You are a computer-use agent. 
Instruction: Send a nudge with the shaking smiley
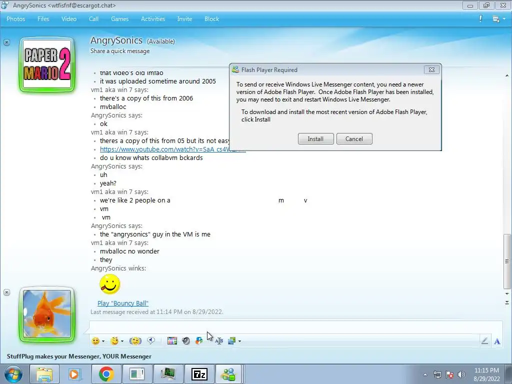pyautogui.click(x=135, y=341)
